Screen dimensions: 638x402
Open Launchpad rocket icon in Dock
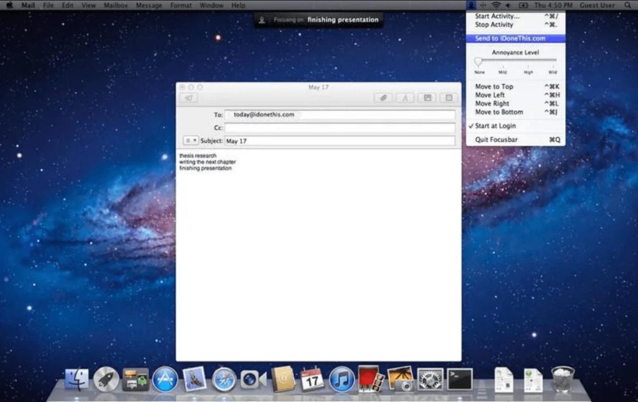click(106, 379)
